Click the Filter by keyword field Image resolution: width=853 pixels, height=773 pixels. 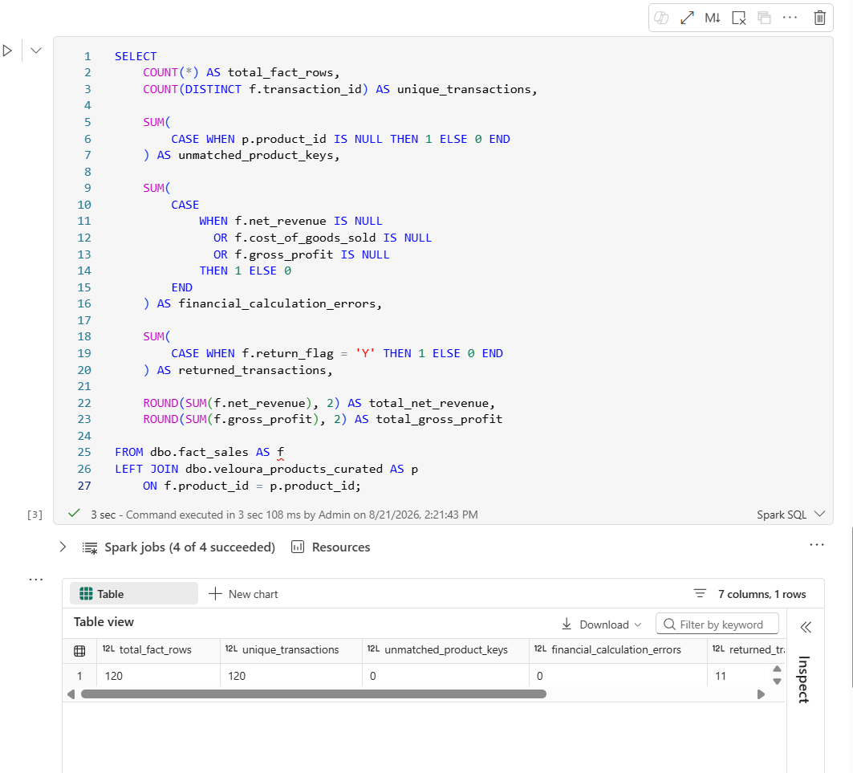pyautogui.click(x=717, y=625)
